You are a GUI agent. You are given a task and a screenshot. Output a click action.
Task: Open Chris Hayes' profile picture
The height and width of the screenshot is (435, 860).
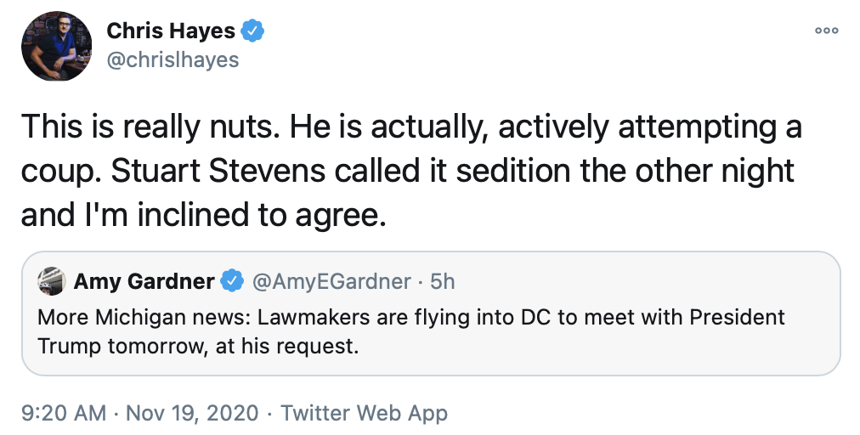(x=57, y=46)
